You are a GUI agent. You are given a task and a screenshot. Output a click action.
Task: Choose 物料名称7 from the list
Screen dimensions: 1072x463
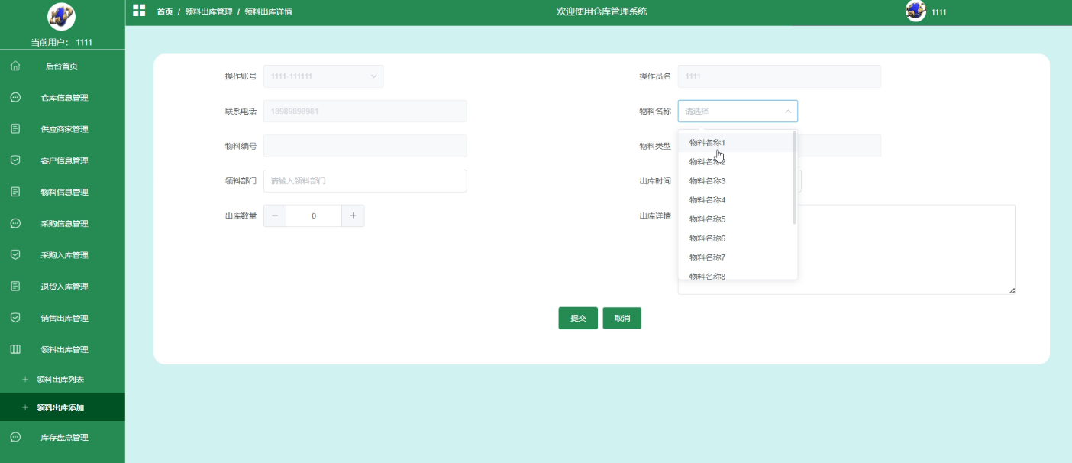click(736, 257)
